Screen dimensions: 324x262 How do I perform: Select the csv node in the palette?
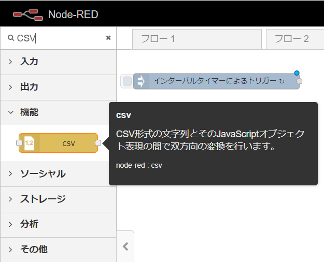coord(58,143)
